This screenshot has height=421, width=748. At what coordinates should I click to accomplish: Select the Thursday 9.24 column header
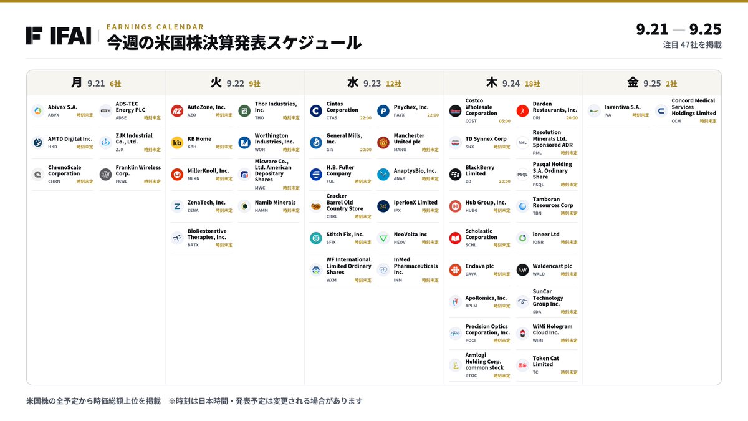pyautogui.click(x=513, y=83)
